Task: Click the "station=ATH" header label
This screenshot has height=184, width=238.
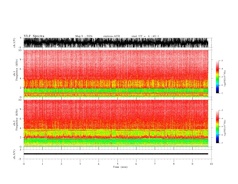Action: [111, 36]
